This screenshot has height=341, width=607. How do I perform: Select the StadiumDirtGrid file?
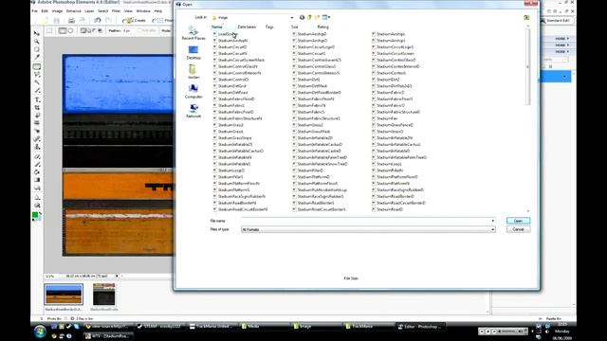(x=230, y=86)
